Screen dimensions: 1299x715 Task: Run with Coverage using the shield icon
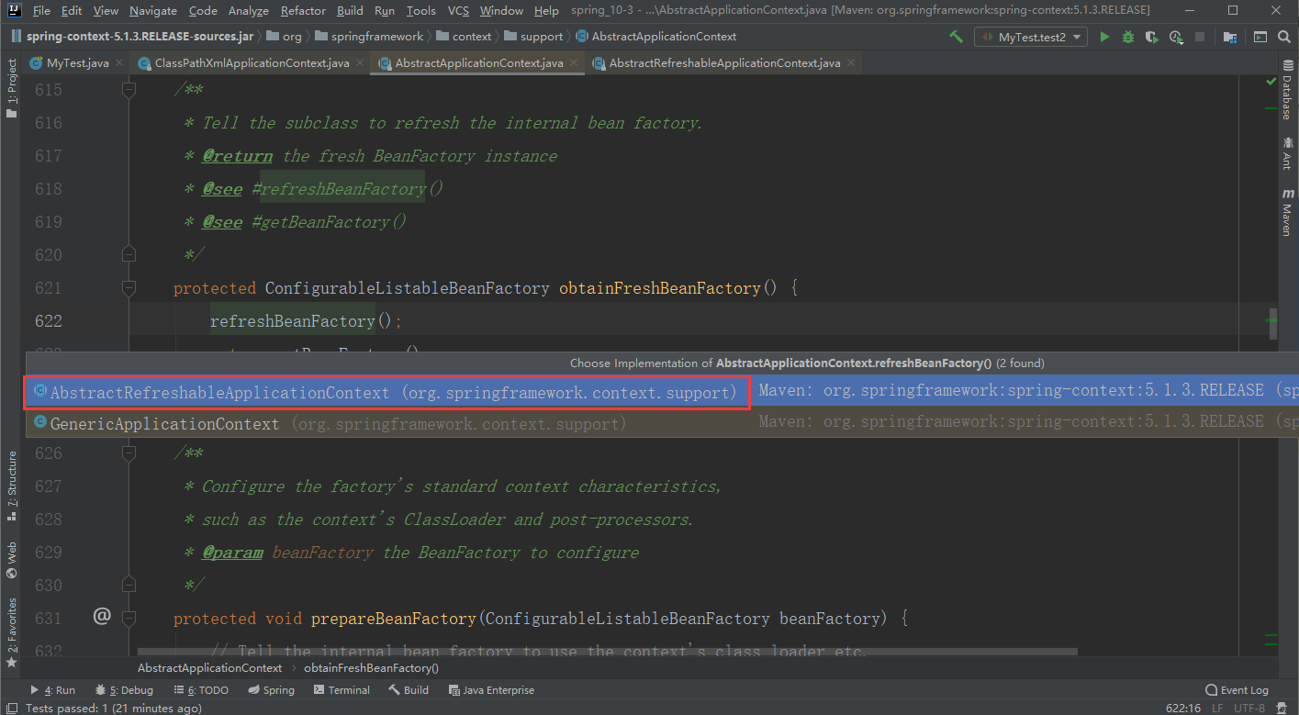coord(1152,37)
